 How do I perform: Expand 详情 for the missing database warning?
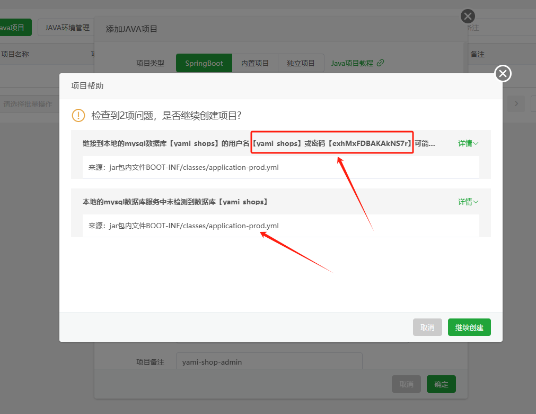pyautogui.click(x=468, y=202)
